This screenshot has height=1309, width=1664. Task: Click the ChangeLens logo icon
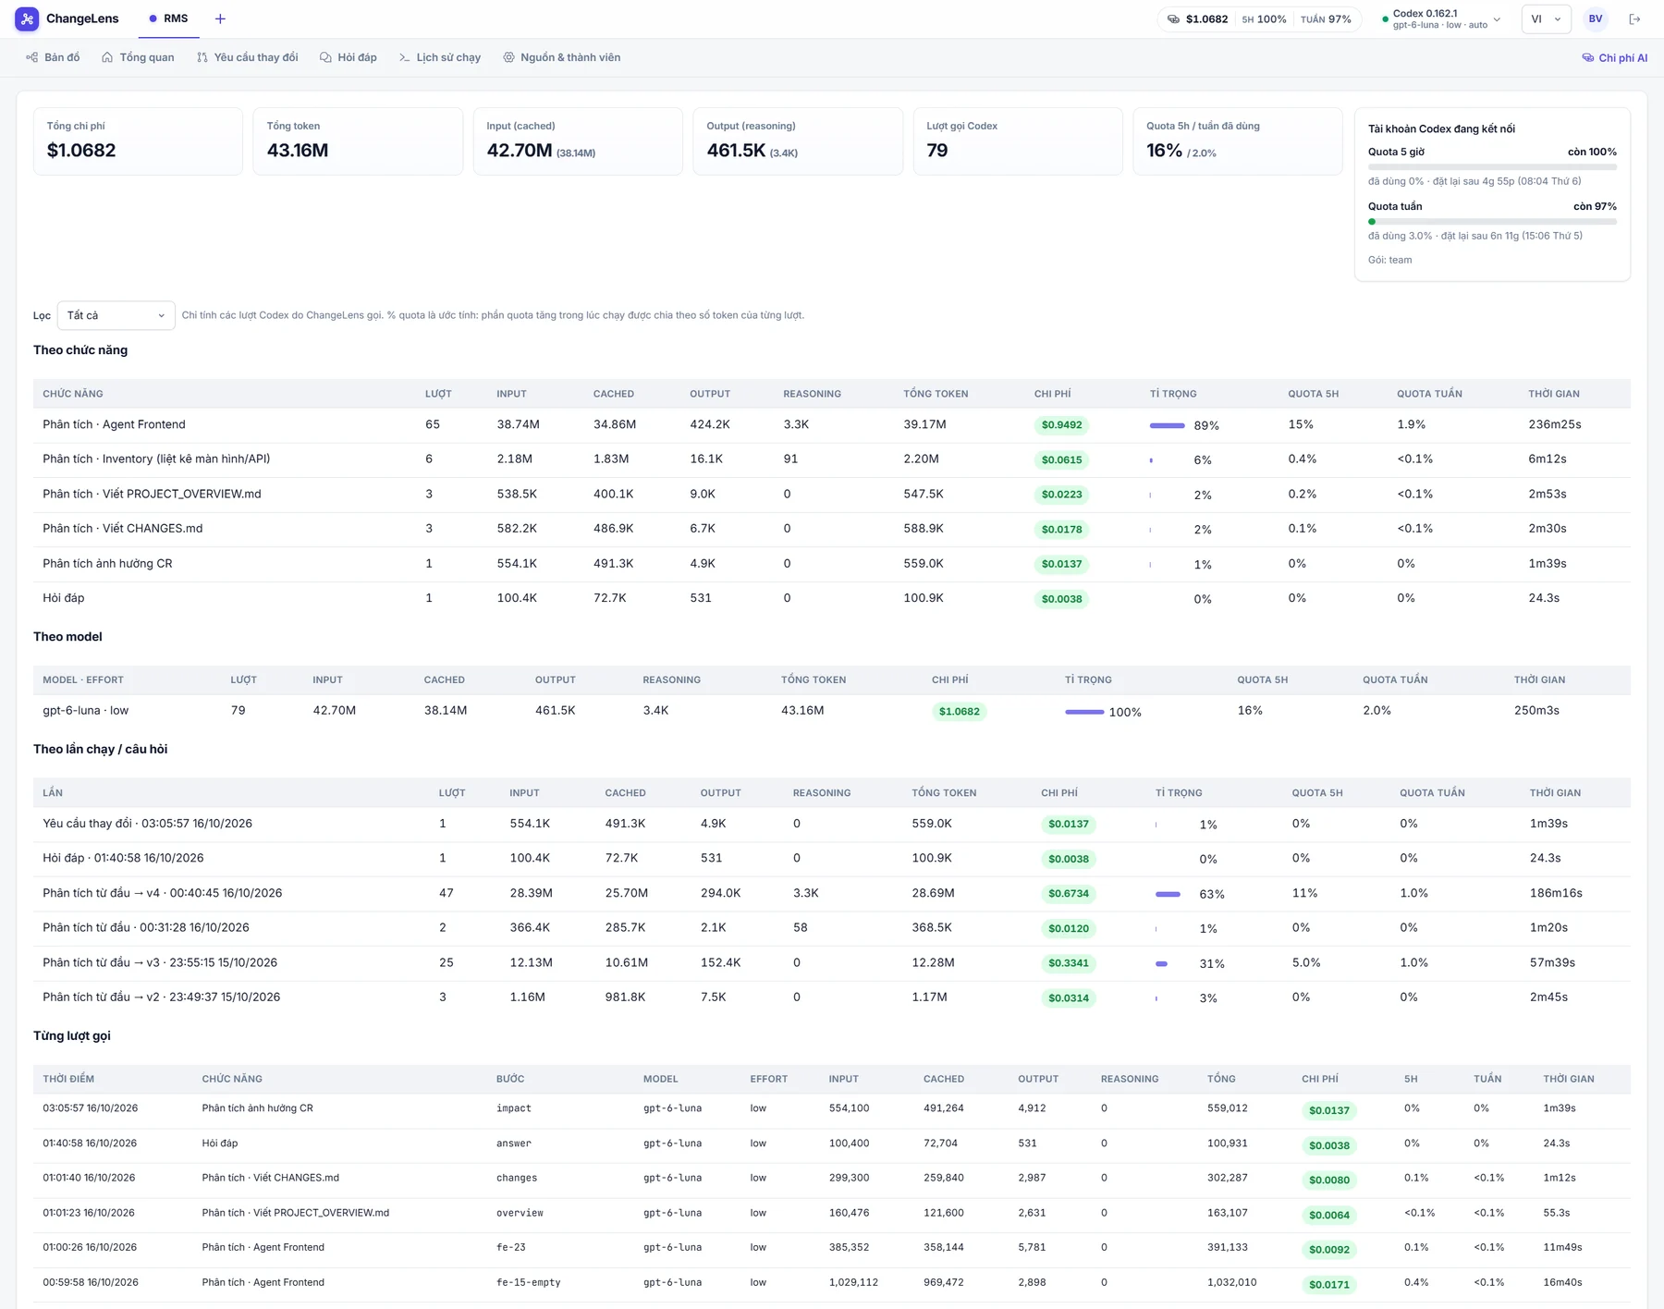click(27, 18)
